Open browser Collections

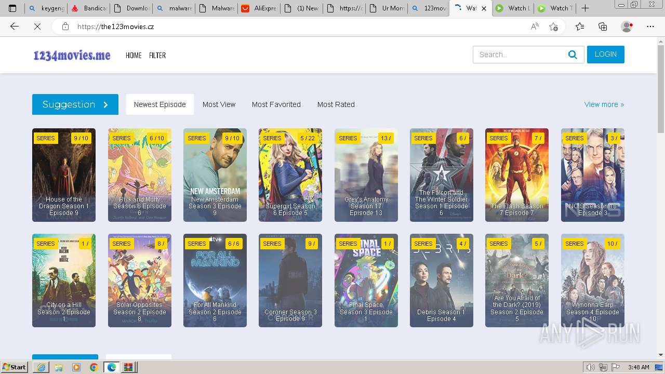(x=603, y=26)
